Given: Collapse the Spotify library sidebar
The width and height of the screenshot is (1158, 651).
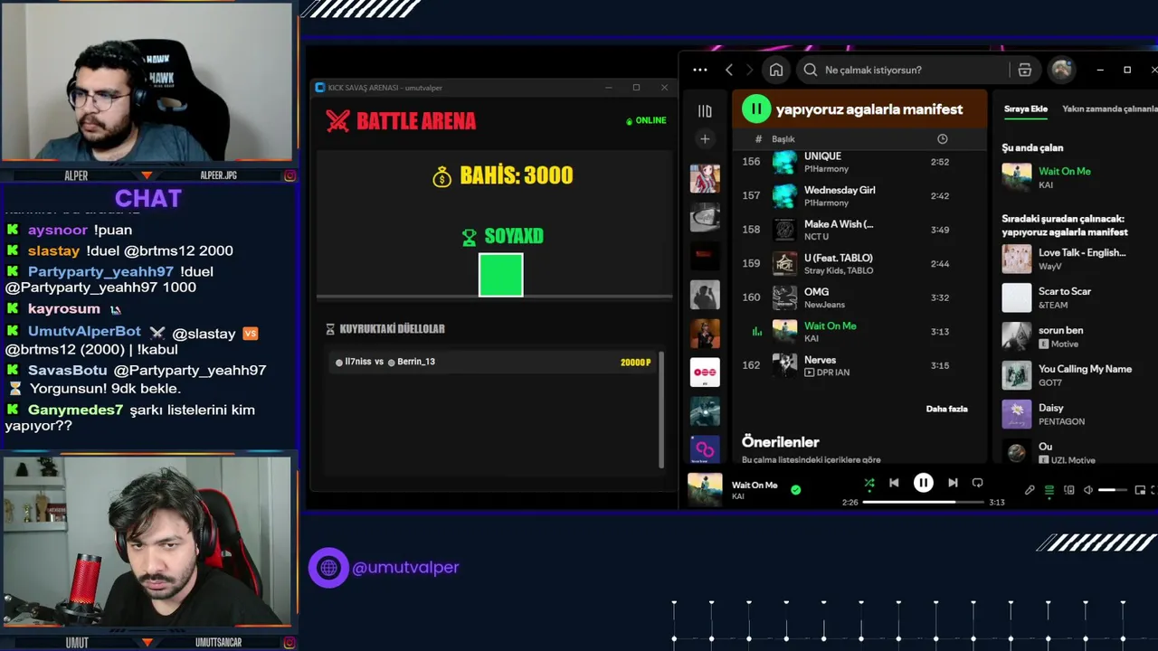Looking at the screenshot, I should point(705,111).
